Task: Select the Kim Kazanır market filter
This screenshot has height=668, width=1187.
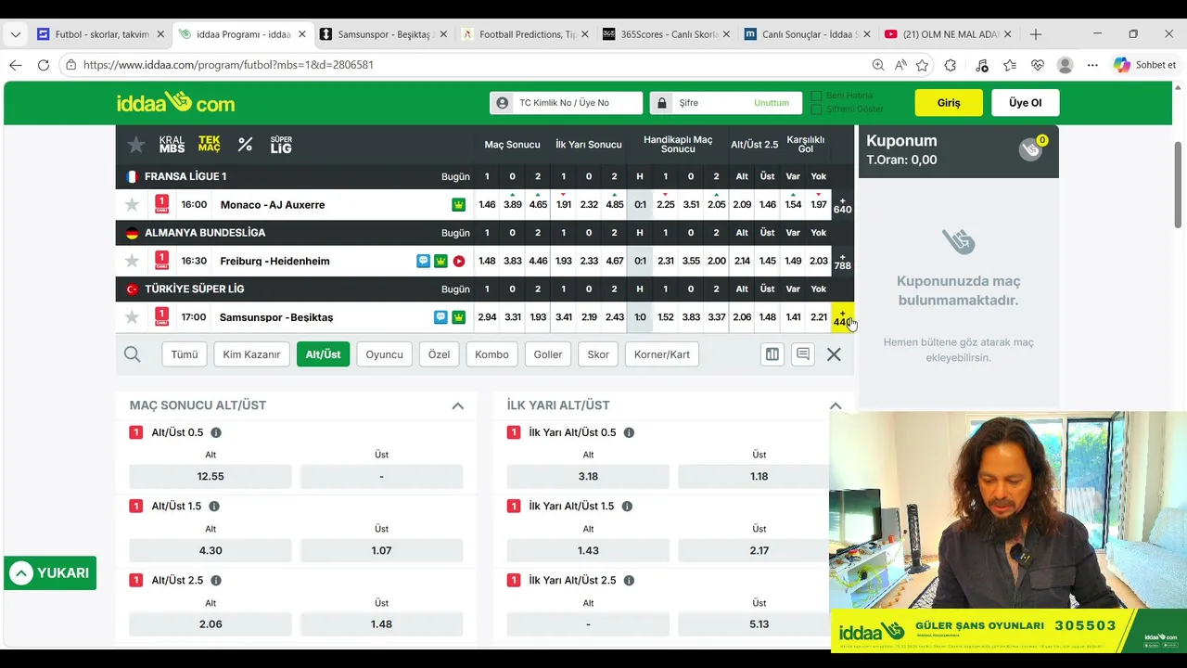Action: coord(251,354)
